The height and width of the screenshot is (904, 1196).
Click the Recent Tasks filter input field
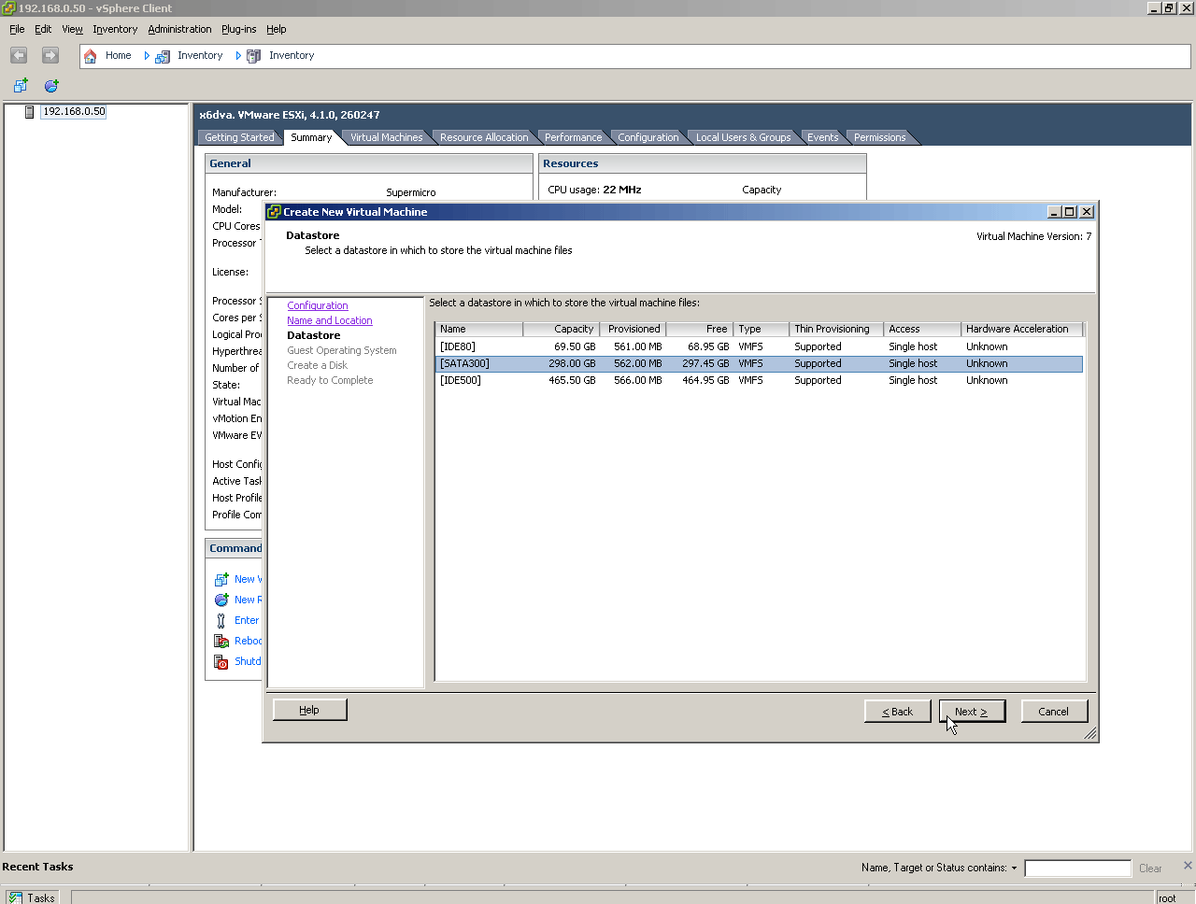pos(1077,869)
